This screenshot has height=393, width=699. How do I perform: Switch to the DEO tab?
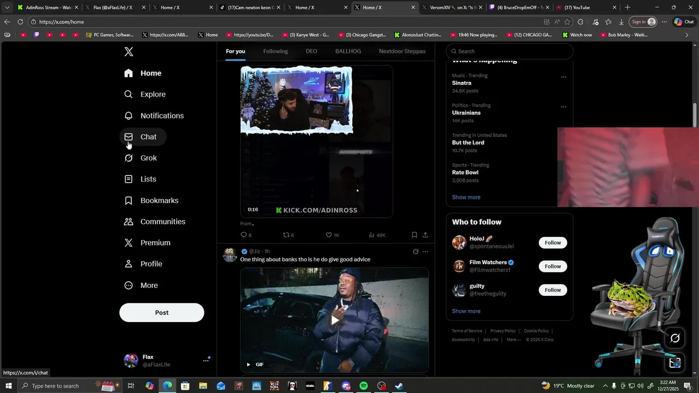click(311, 51)
